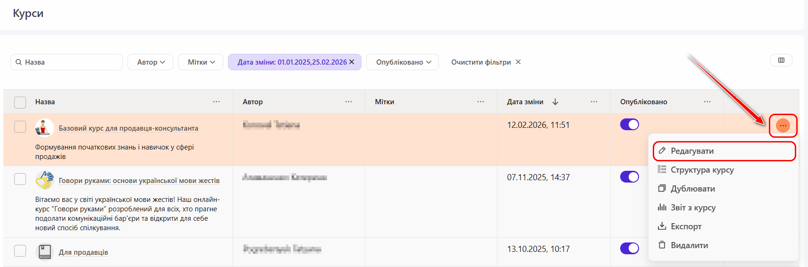
Task: Remove the Дата зміни filter chip
Action: (352, 62)
